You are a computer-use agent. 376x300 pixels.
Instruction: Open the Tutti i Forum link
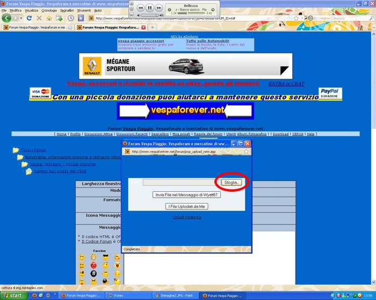click(x=33, y=150)
